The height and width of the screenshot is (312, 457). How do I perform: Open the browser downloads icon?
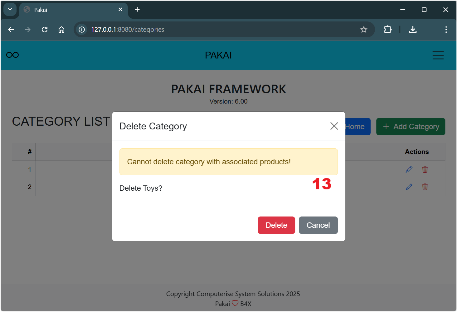pyautogui.click(x=413, y=30)
